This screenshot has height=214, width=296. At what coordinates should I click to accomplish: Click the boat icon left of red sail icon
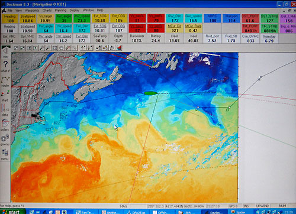pyautogui.click(x=112, y=48)
